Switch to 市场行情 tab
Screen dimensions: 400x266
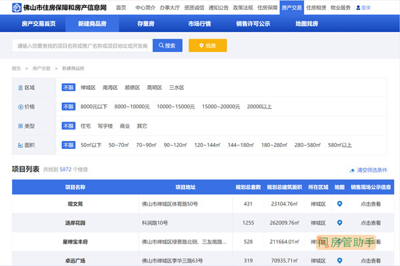[x=199, y=24]
